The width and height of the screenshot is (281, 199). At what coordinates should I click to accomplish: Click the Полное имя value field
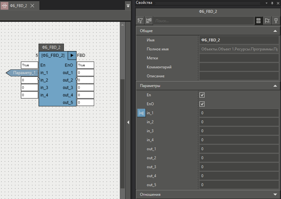[x=239, y=49]
